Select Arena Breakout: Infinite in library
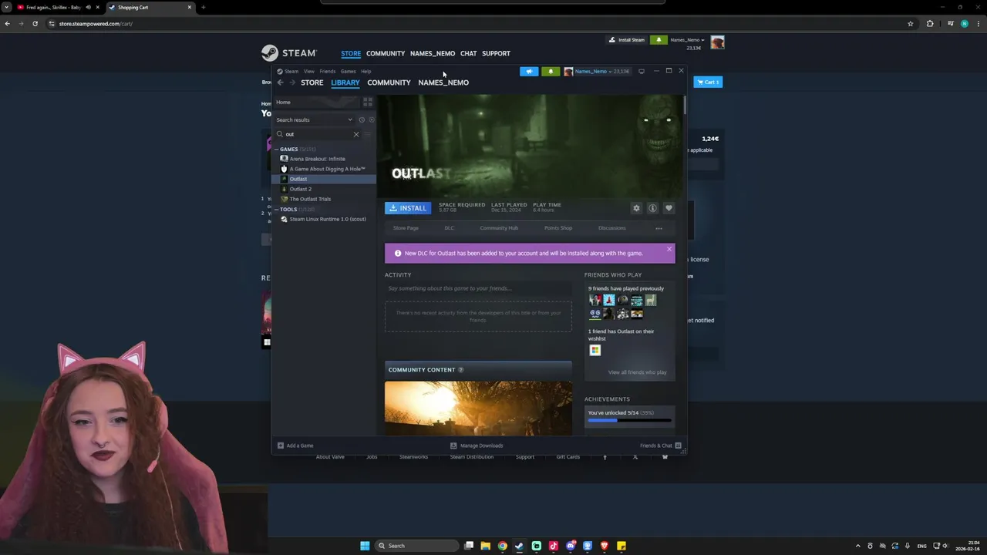 click(318, 159)
